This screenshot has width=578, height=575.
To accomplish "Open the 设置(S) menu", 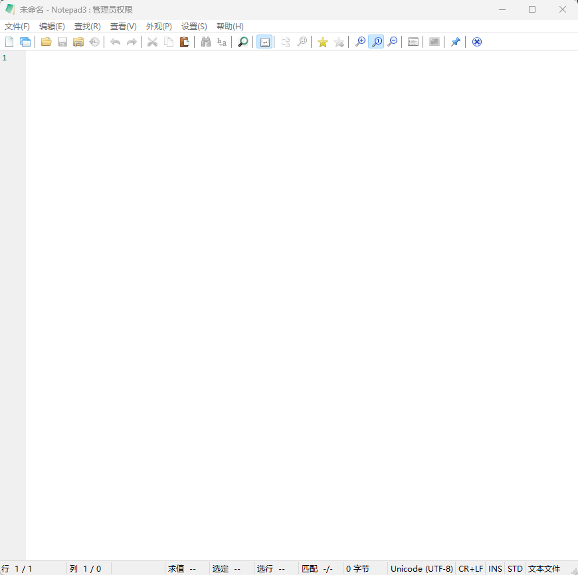I will point(193,26).
